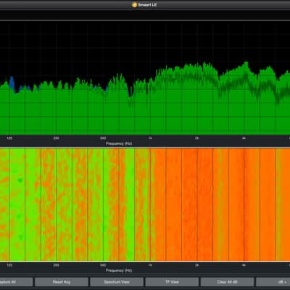Click the Clear All dB button
Screen dimensions: 290x290
tap(228, 282)
